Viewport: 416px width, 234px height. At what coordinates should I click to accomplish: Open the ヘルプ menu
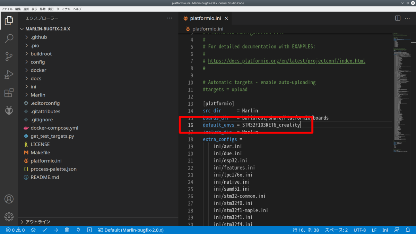77,9
